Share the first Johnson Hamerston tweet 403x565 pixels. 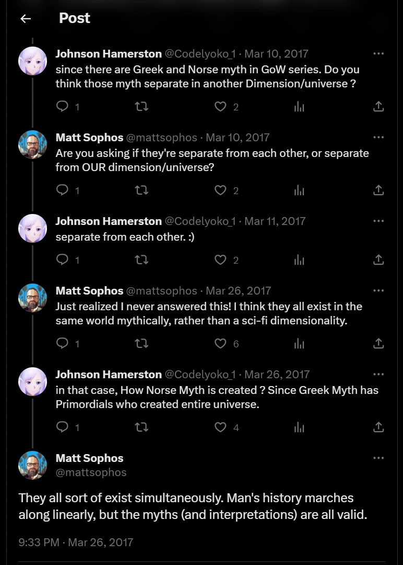click(379, 107)
